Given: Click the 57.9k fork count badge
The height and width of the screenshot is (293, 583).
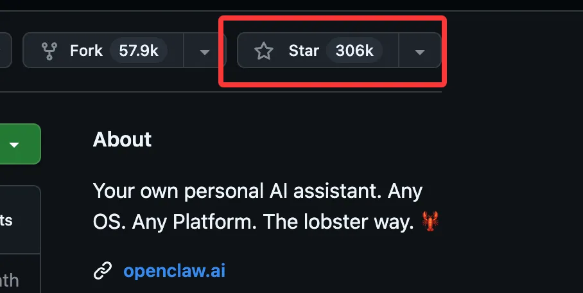Looking at the screenshot, I should point(139,51).
